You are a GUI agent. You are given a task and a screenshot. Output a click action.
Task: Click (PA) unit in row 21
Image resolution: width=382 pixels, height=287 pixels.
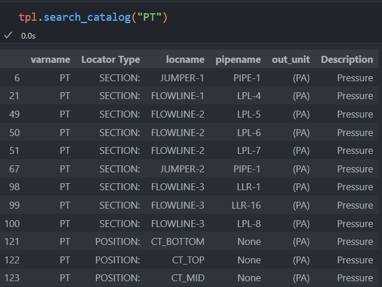(301, 96)
